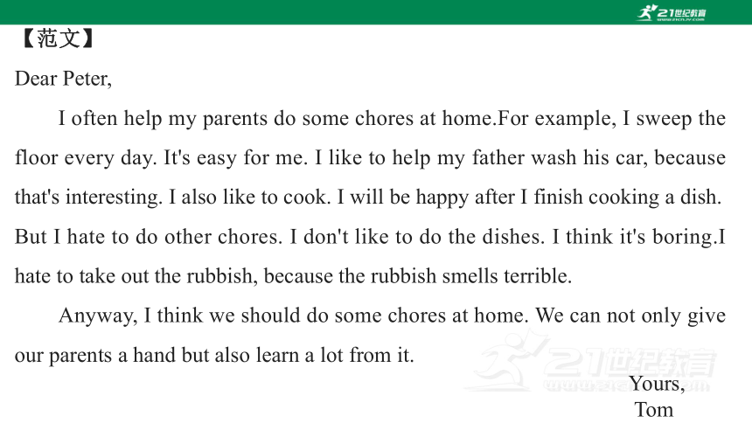Click the signature 'Tom'

pos(654,410)
